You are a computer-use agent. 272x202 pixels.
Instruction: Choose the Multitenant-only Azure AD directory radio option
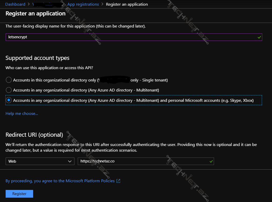[x=9, y=90]
